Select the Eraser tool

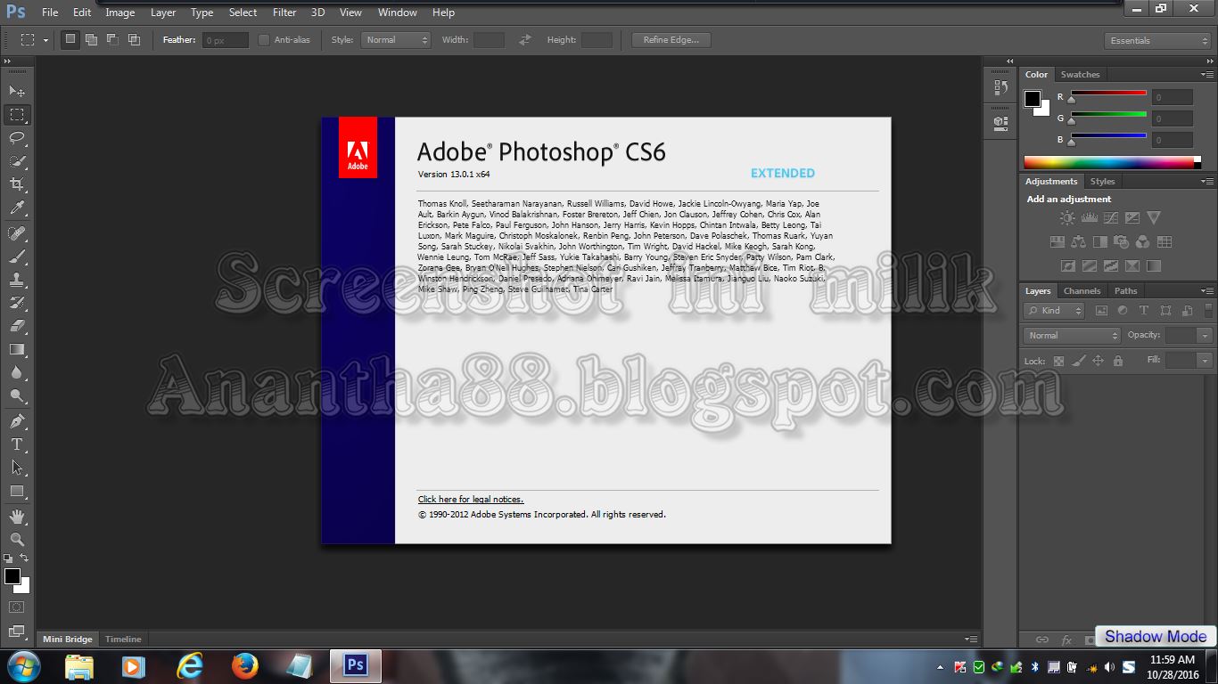pos(17,326)
